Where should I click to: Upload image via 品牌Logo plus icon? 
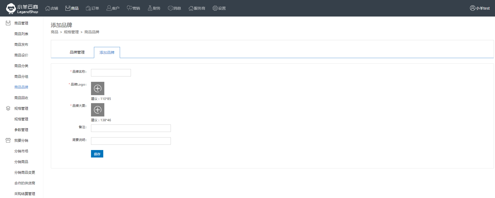[98, 88]
